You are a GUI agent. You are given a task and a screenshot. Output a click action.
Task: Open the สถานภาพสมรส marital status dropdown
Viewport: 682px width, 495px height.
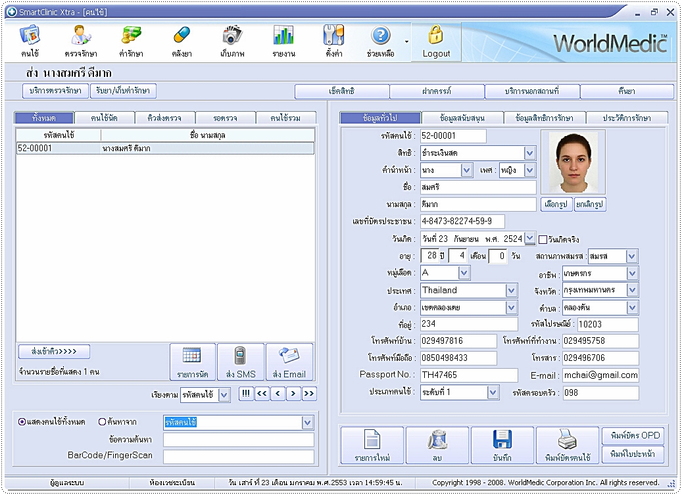coord(631,256)
